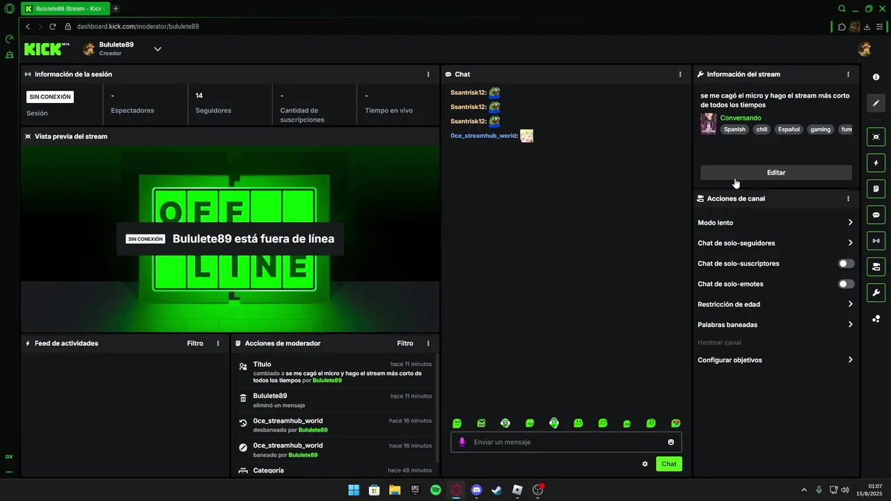Open Acciones de canal three-dot menu
891x501 pixels.
pyautogui.click(x=848, y=198)
